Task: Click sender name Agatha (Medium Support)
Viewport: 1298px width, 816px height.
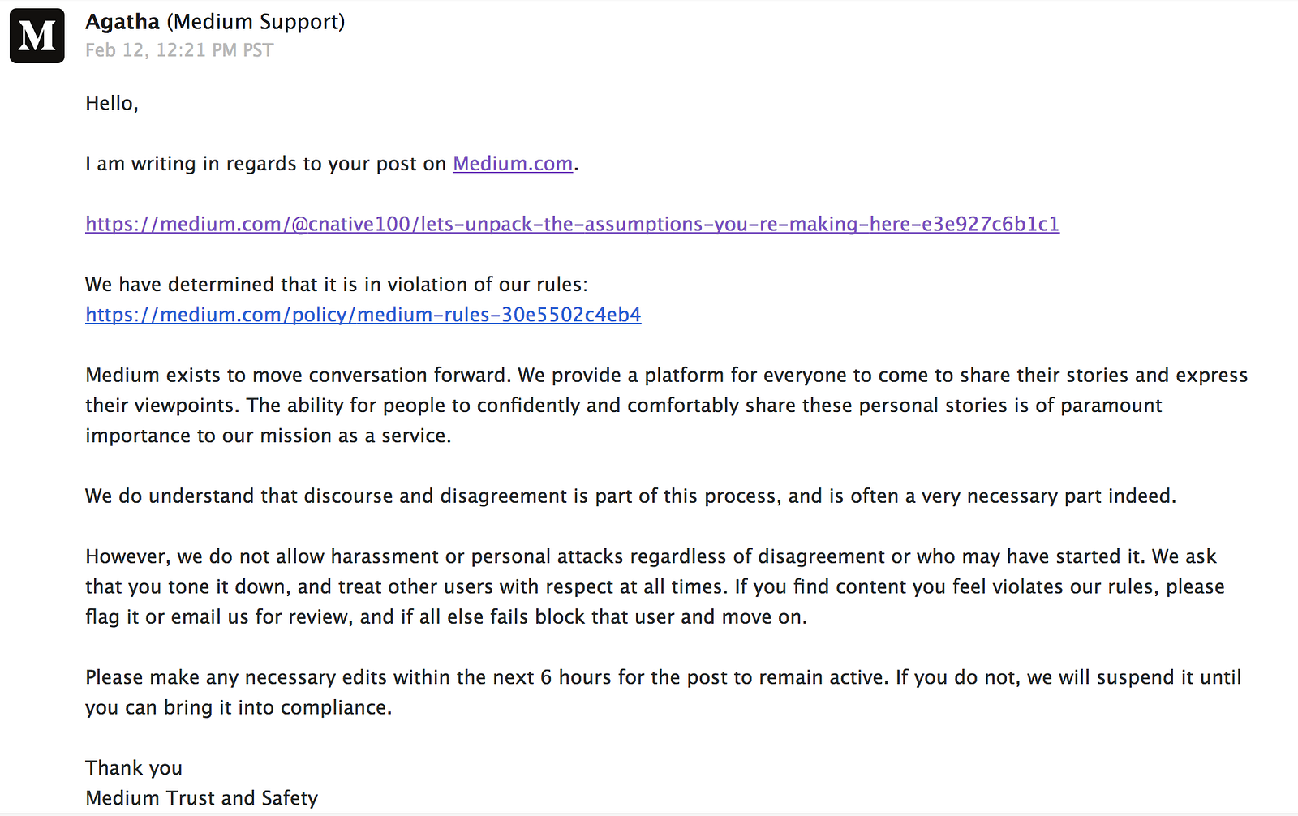Action: [215, 22]
